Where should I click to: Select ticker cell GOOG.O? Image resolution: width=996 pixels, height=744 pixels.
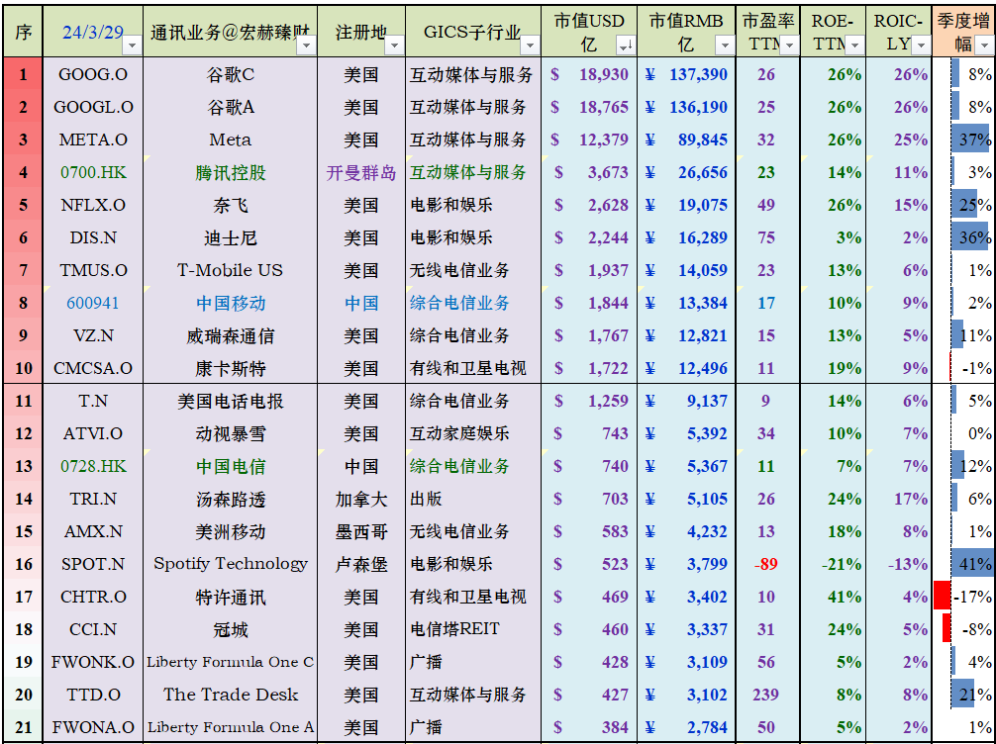93,74
